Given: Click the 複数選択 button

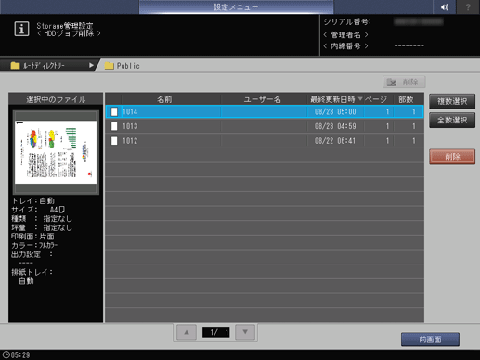Looking at the screenshot, I should [452, 101].
